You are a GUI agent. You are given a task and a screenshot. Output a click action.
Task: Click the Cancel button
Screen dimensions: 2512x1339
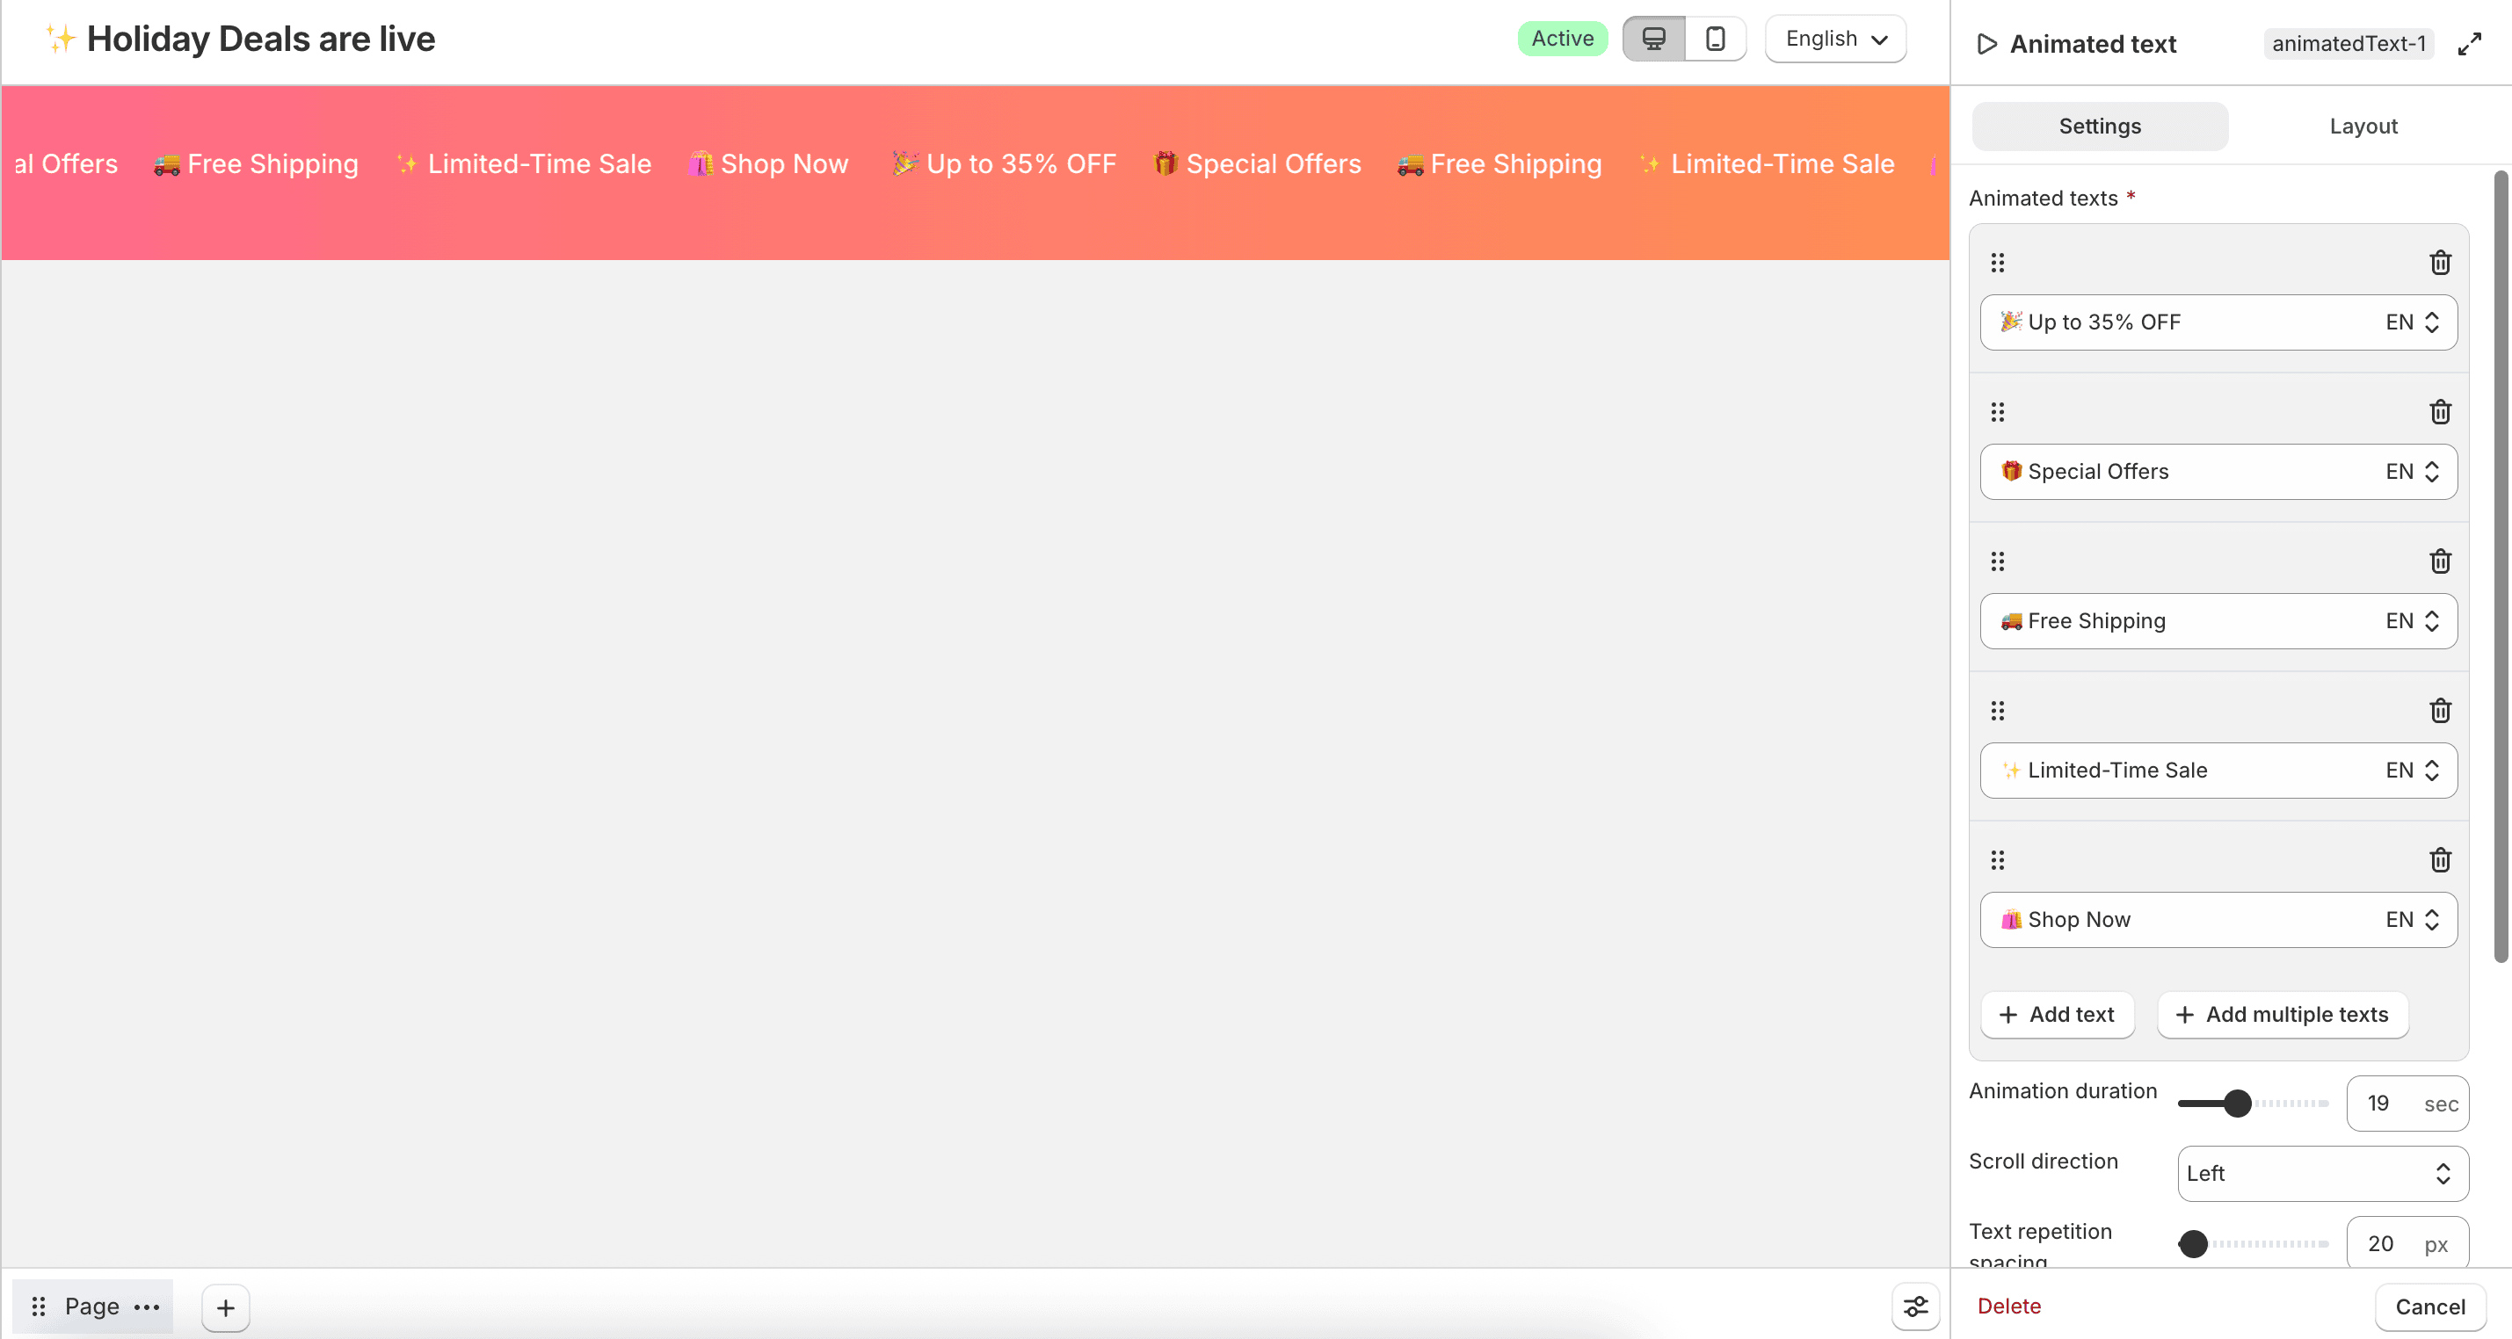pos(2430,1306)
